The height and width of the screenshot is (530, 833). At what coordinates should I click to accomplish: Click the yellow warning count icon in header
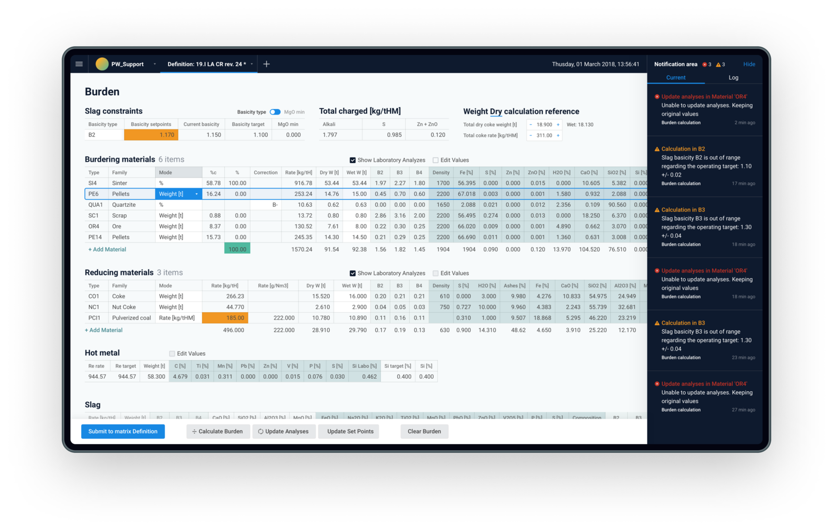coord(718,64)
